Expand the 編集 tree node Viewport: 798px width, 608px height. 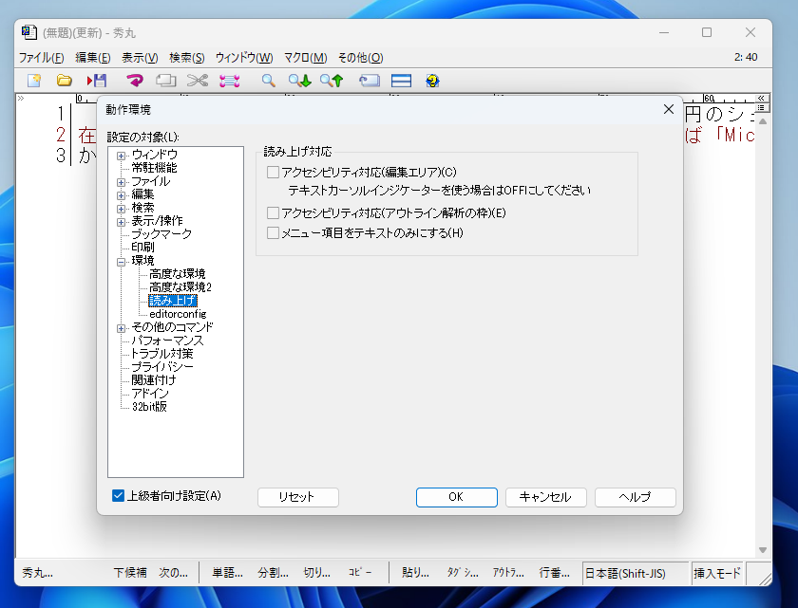point(122,195)
